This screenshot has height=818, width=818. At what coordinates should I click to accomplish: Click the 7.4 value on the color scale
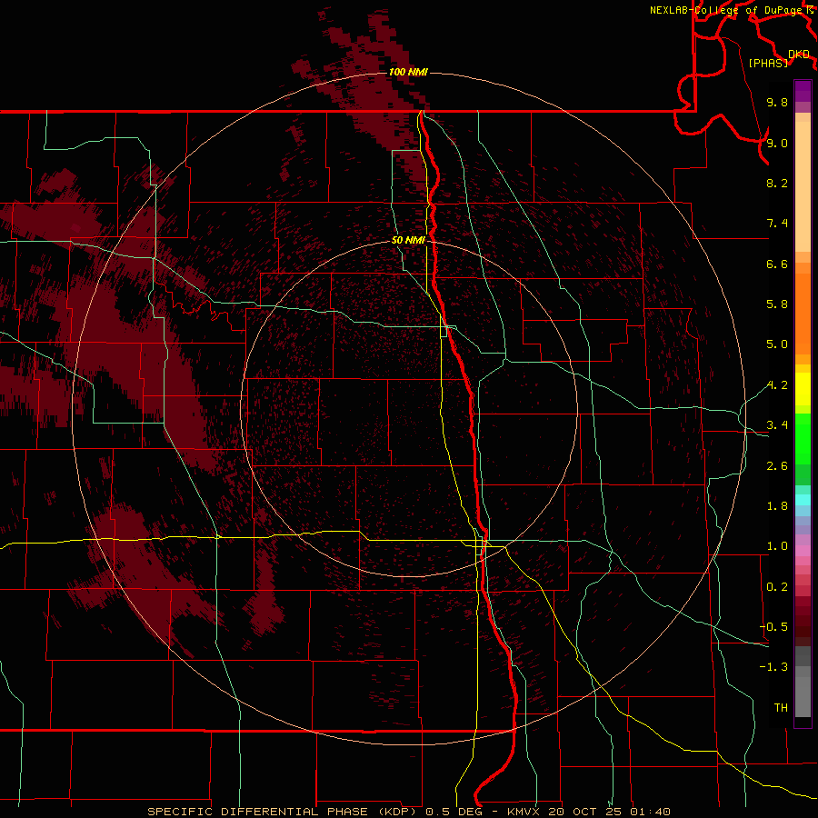[777, 224]
